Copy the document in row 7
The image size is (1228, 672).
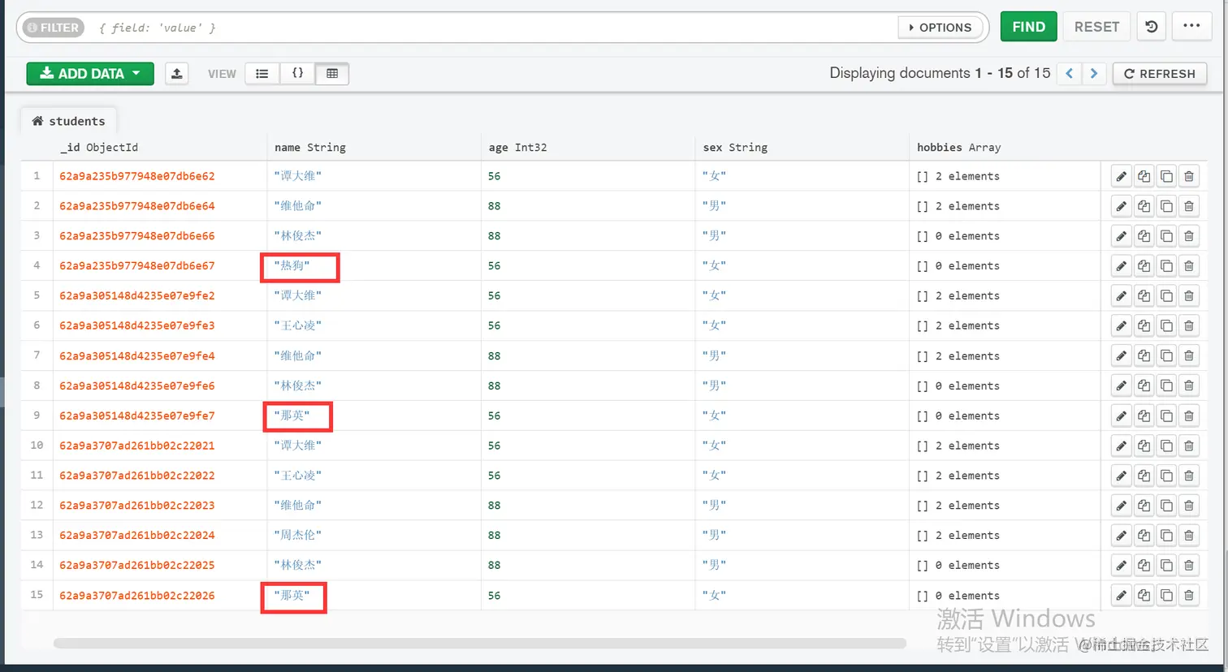pos(1144,356)
